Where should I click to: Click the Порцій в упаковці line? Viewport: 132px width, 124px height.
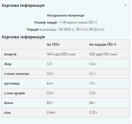(66, 29)
